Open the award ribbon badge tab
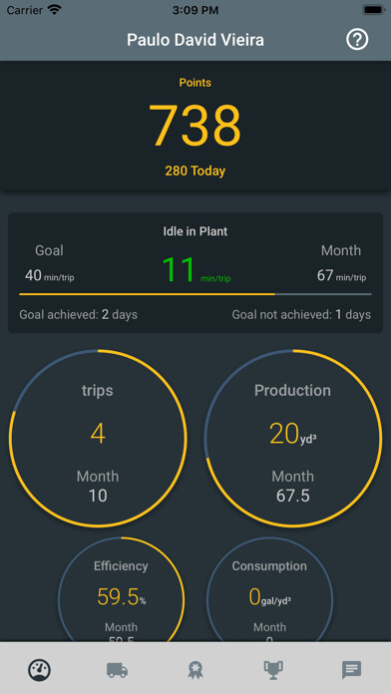Viewport: 391px width, 694px height. tap(195, 670)
